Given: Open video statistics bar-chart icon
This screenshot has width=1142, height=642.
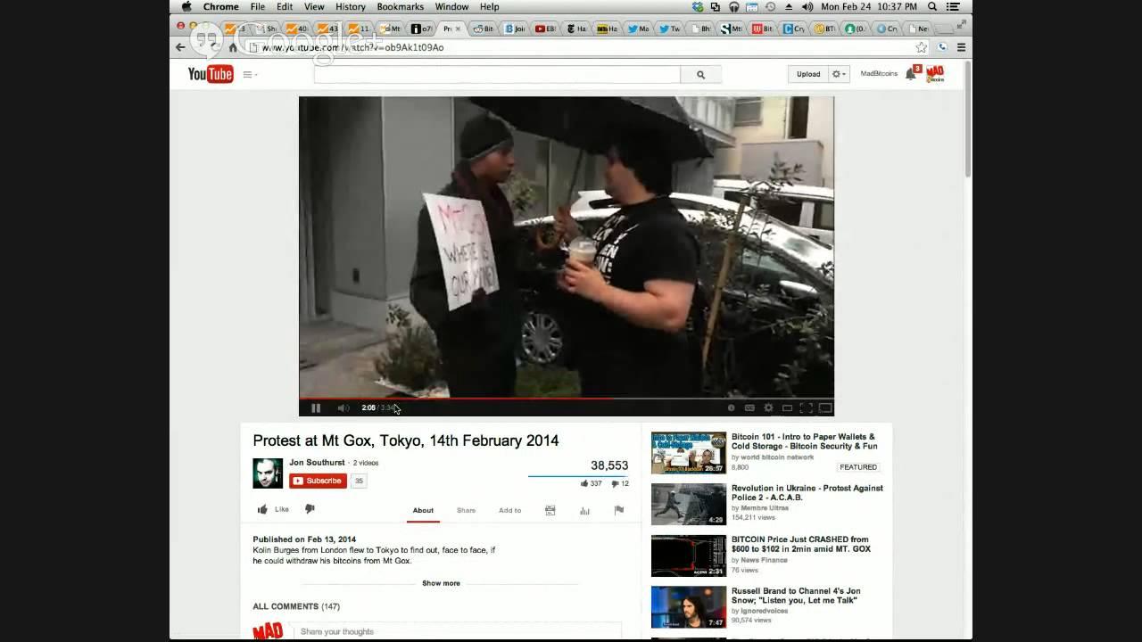Looking at the screenshot, I should [x=584, y=510].
